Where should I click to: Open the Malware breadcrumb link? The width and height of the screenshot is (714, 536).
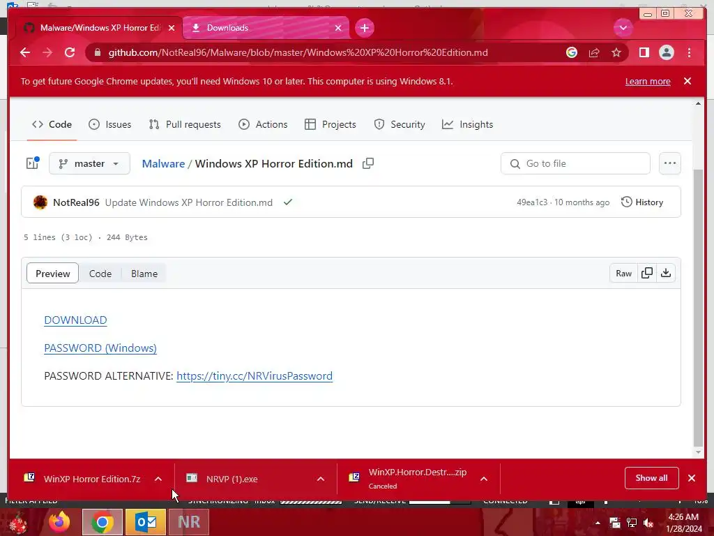163,163
